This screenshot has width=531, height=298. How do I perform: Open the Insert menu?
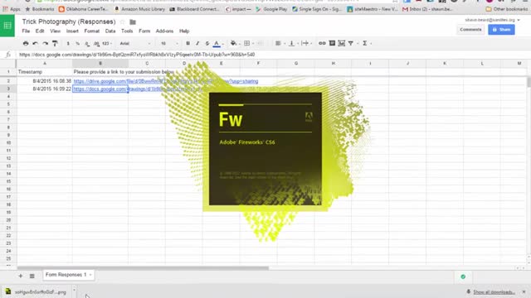[72, 31]
